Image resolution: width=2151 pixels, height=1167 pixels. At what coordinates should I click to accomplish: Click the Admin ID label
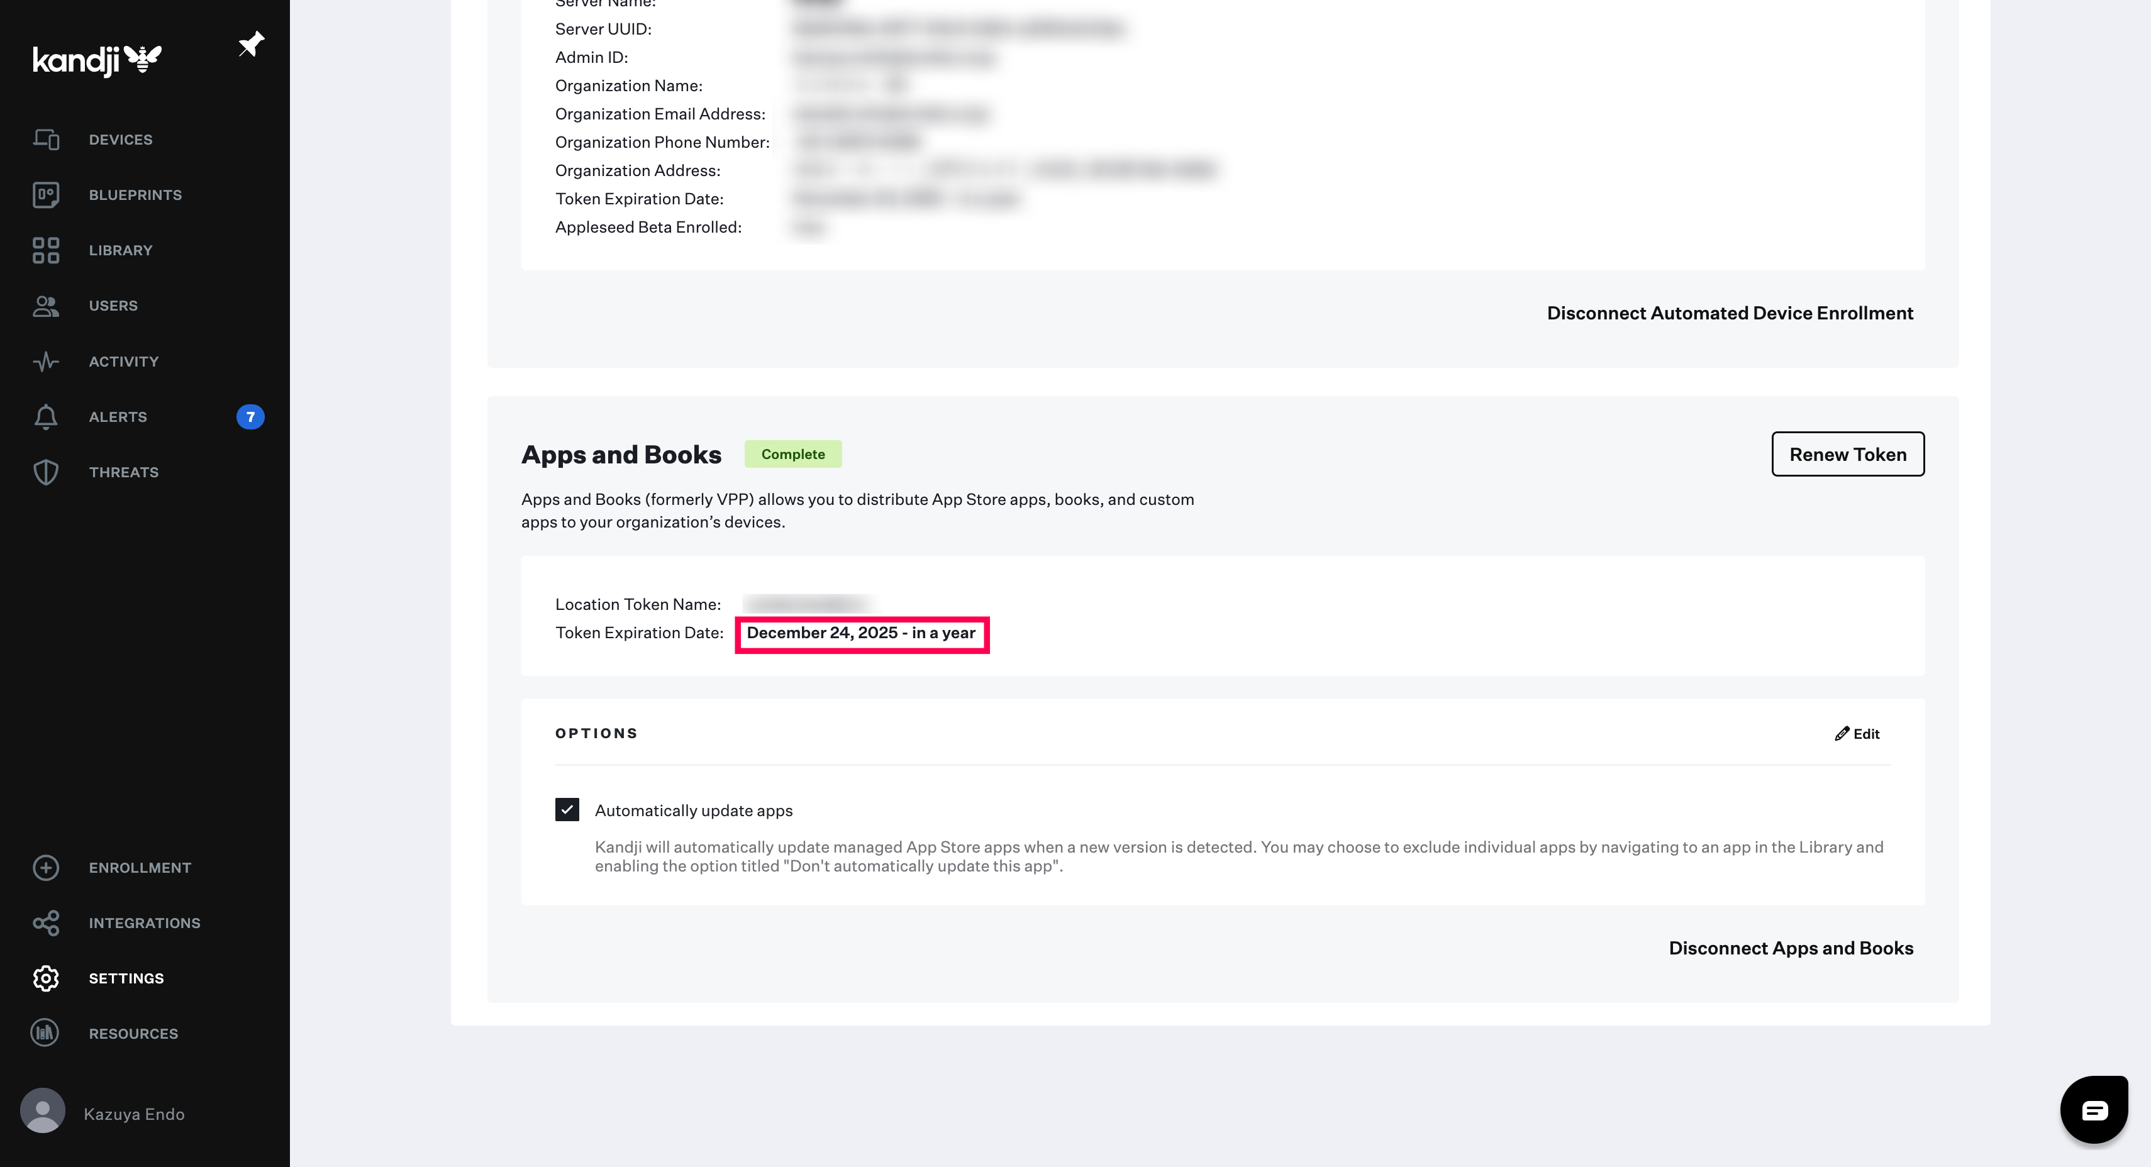[592, 58]
